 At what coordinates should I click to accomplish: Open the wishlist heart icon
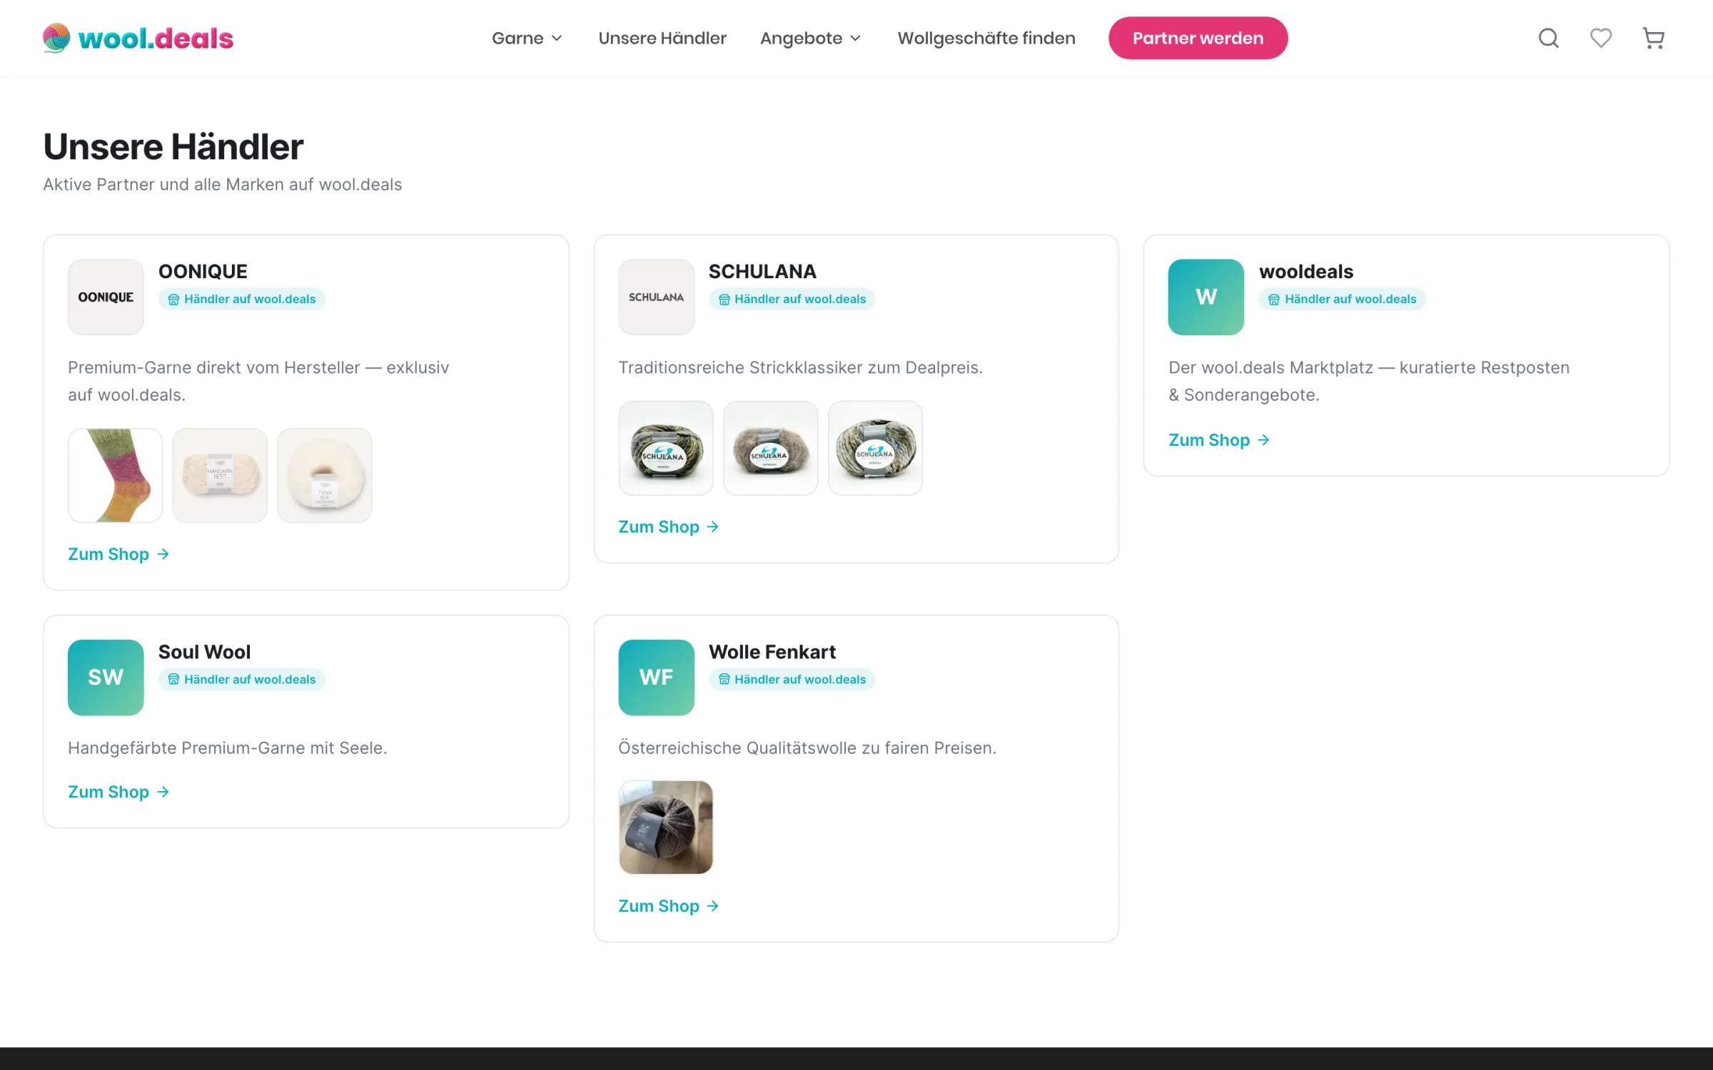pos(1601,38)
